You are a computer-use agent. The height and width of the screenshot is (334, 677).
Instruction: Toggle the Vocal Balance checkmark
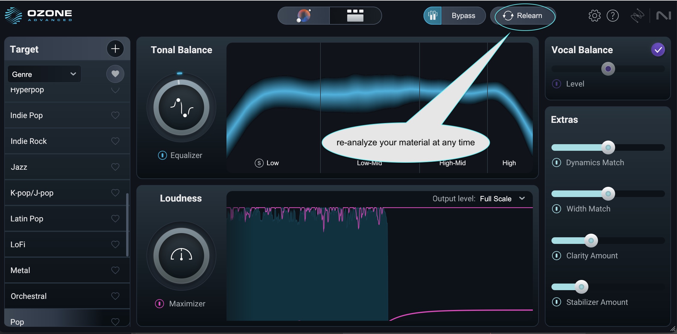pyautogui.click(x=658, y=50)
